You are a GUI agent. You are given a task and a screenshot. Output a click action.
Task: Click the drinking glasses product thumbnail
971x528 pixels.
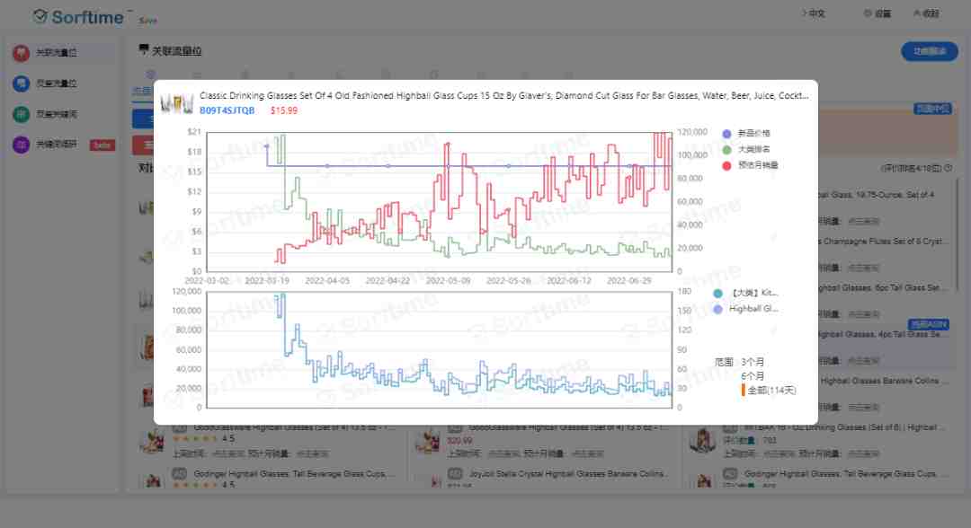[x=177, y=103]
